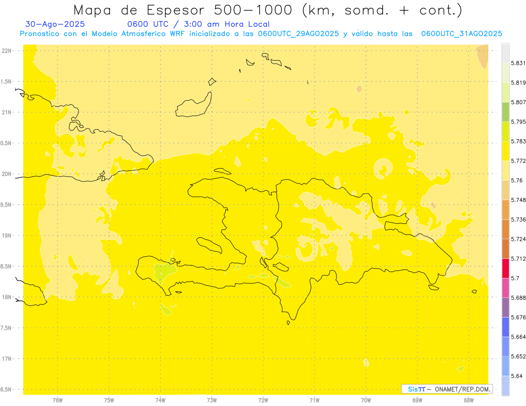Image resolution: width=526 pixels, height=406 pixels.
Task: Click the 75W longitude label
Action: coord(109,400)
